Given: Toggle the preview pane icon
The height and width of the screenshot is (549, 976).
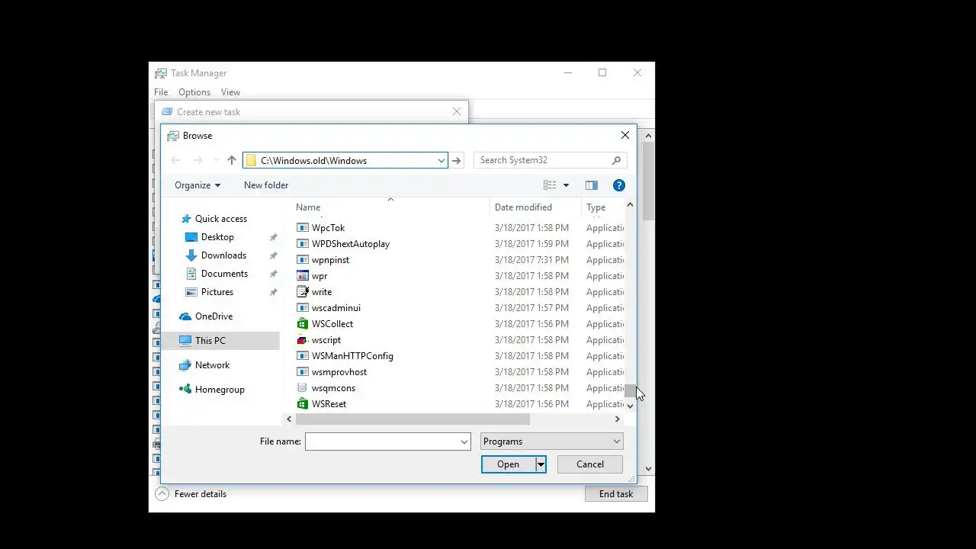Looking at the screenshot, I should pyautogui.click(x=591, y=185).
